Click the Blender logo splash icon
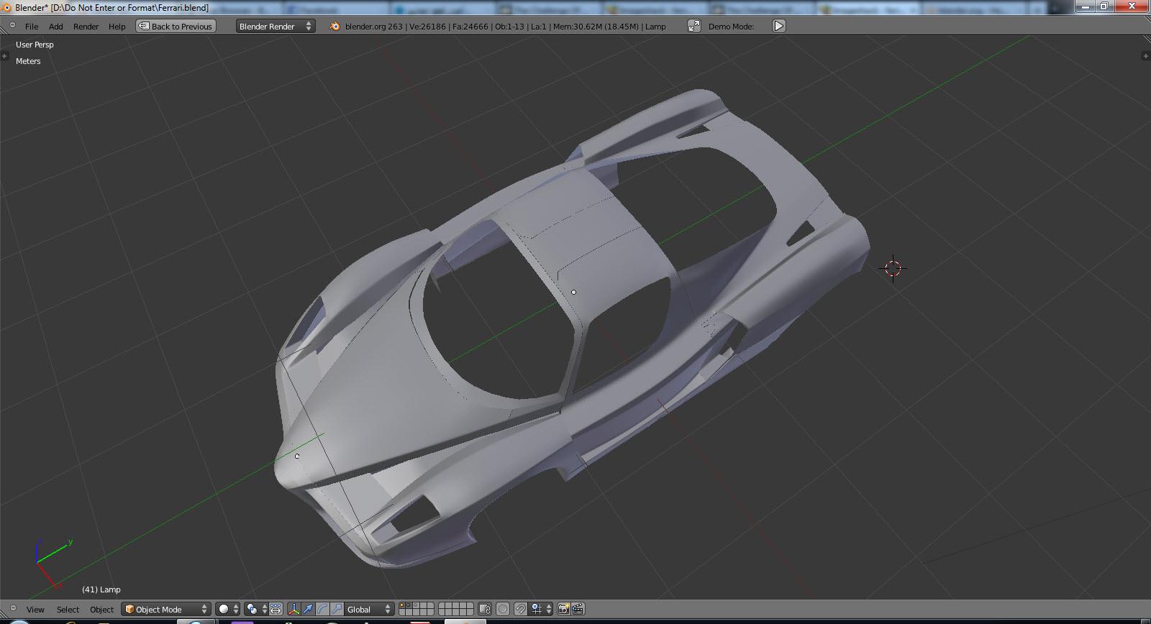 pyautogui.click(x=335, y=26)
